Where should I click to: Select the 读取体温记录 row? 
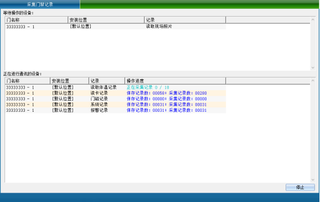(x=115, y=87)
